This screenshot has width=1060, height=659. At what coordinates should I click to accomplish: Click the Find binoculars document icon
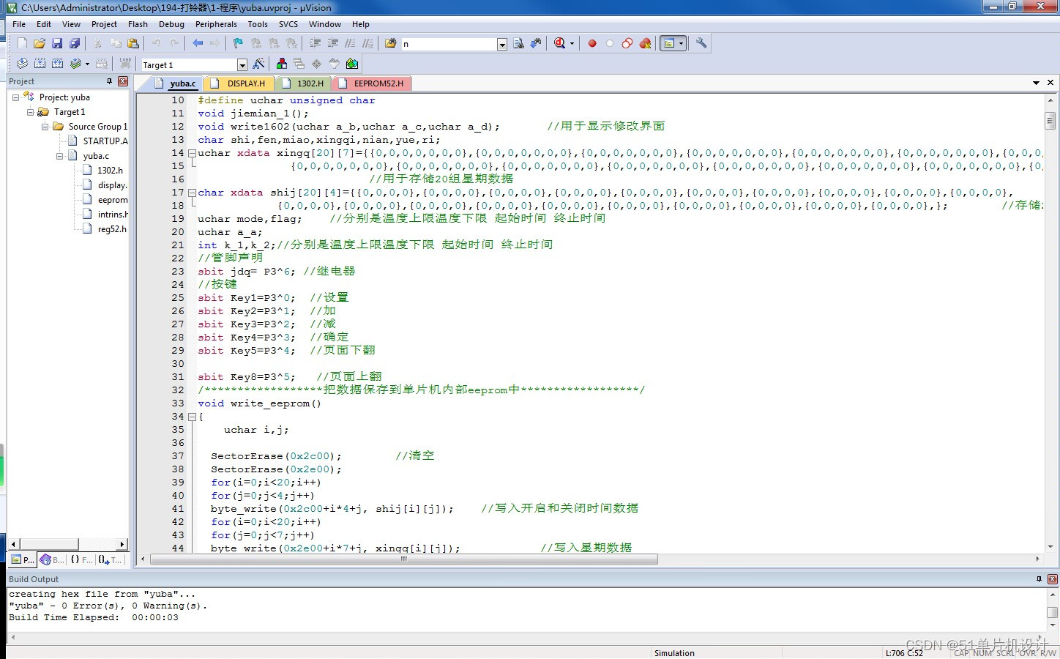tap(518, 43)
